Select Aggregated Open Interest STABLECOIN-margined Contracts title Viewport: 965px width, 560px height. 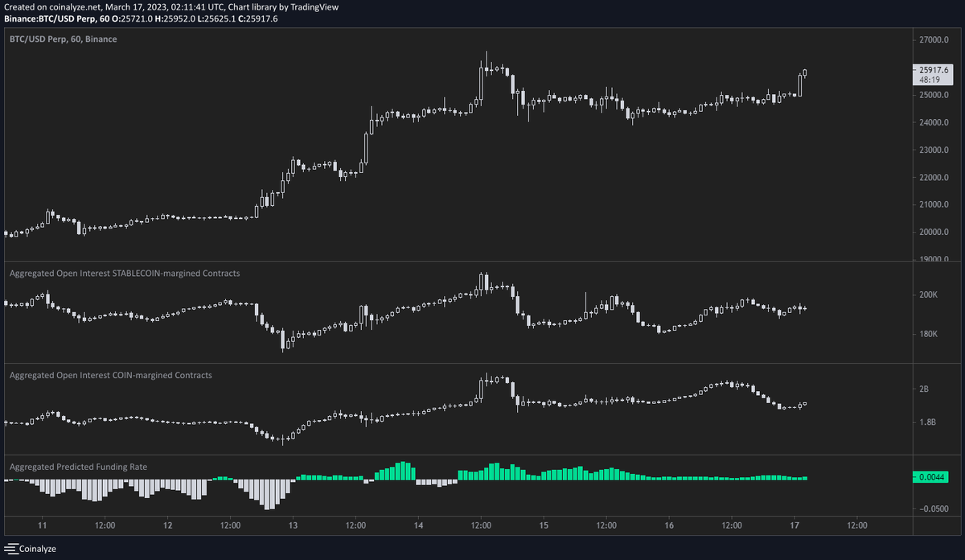click(x=125, y=274)
